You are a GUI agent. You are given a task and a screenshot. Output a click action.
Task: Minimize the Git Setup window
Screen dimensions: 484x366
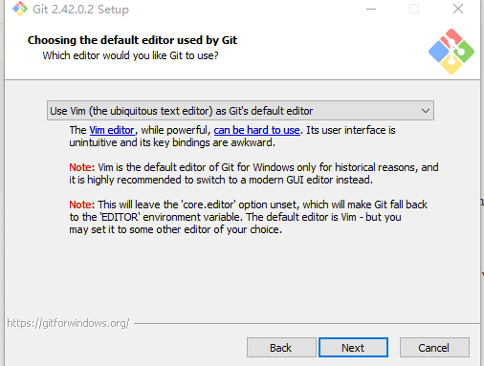[371, 9]
